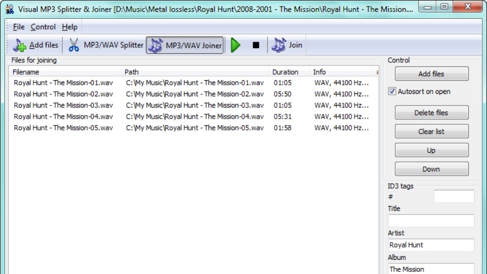Click Add files button in Control panel
487x274 pixels.
point(431,74)
